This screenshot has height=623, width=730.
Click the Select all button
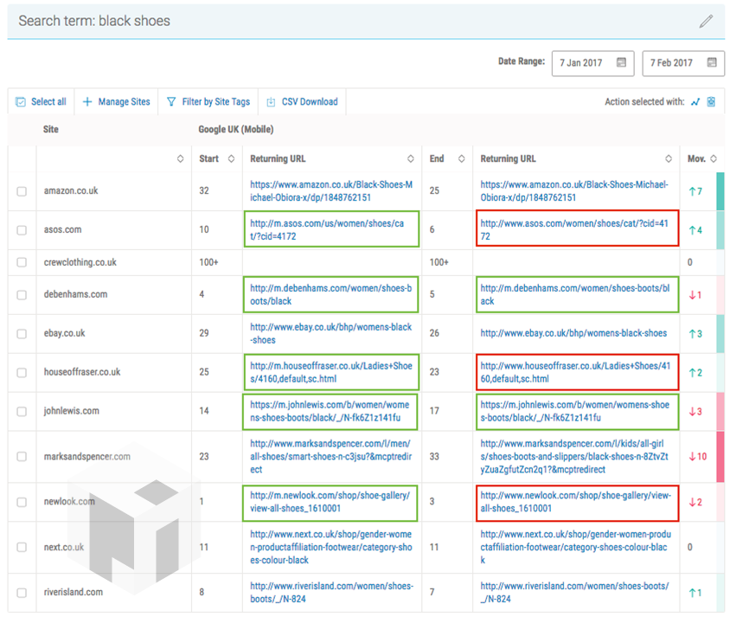(41, 102)
